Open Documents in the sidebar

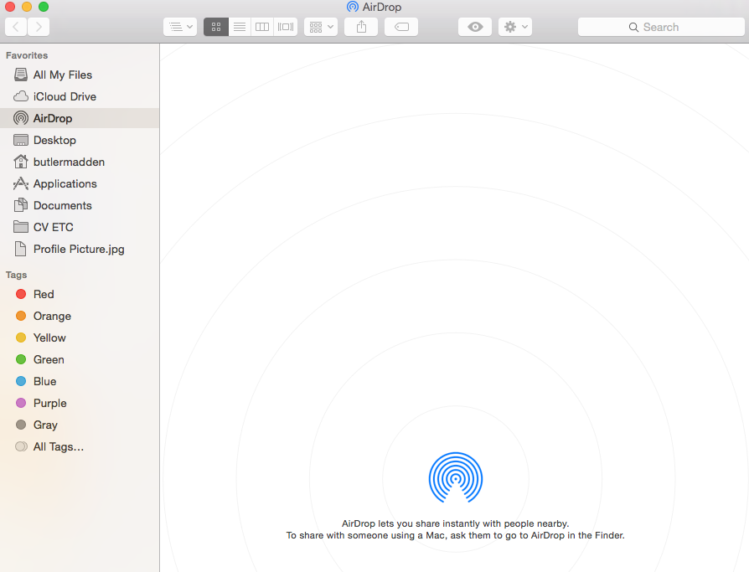[80, 205]
